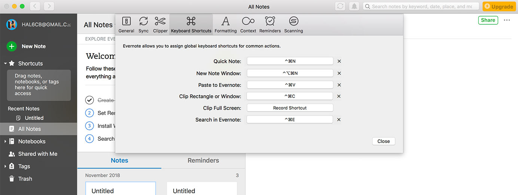518x195 pixels.
Task: Open the Clipper preferences pane
Action: (x=160, y=25)
